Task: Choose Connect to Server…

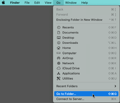Action: click(x=86, y=99)
